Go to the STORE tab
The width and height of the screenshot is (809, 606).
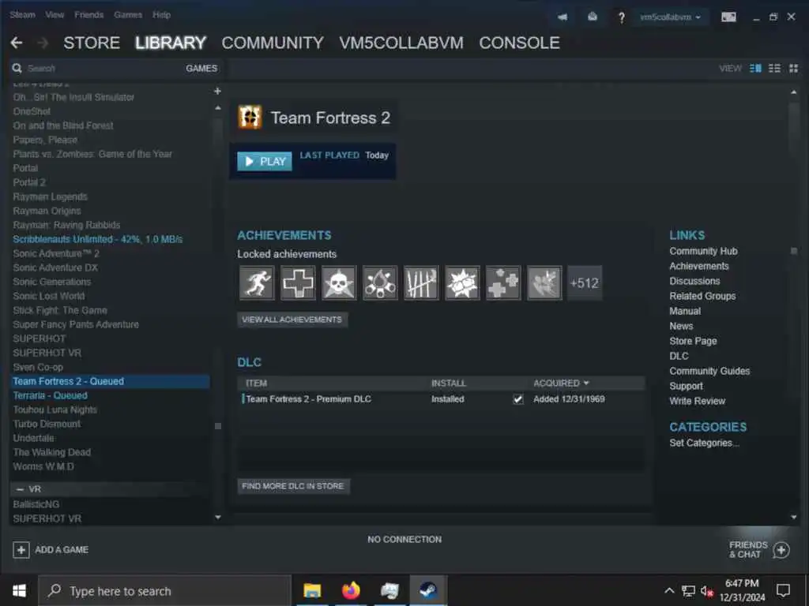[x=92, y=43]
